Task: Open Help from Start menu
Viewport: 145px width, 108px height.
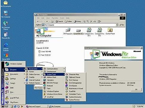Action: click(15, 88)
